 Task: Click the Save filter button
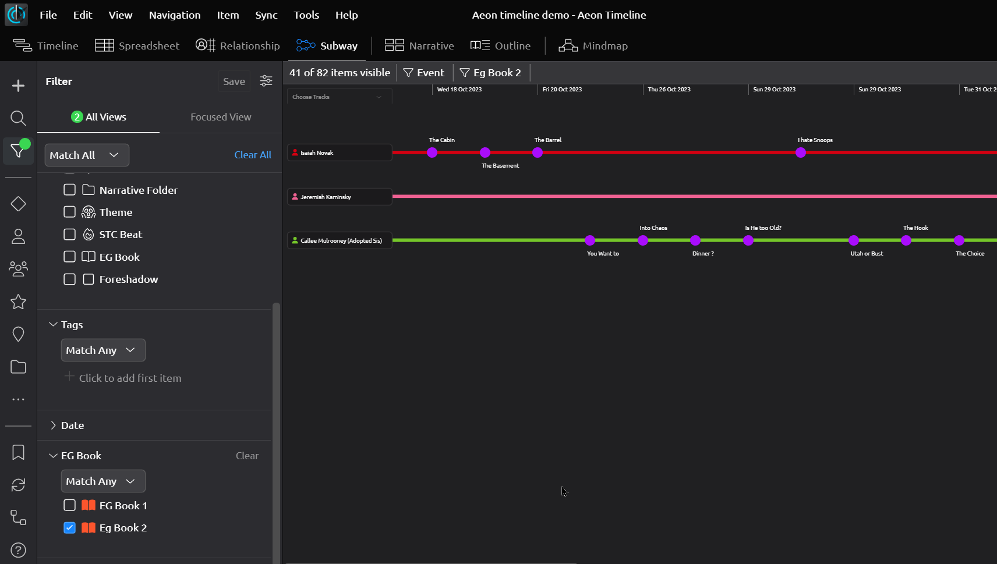coord(234,81)
